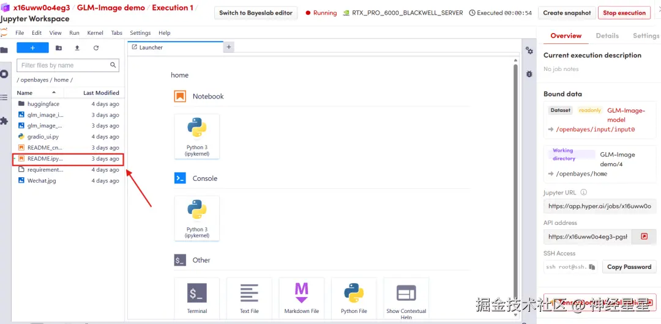Switch to the Overview tab
Viewport: 661px width, 324px height.
566,36
